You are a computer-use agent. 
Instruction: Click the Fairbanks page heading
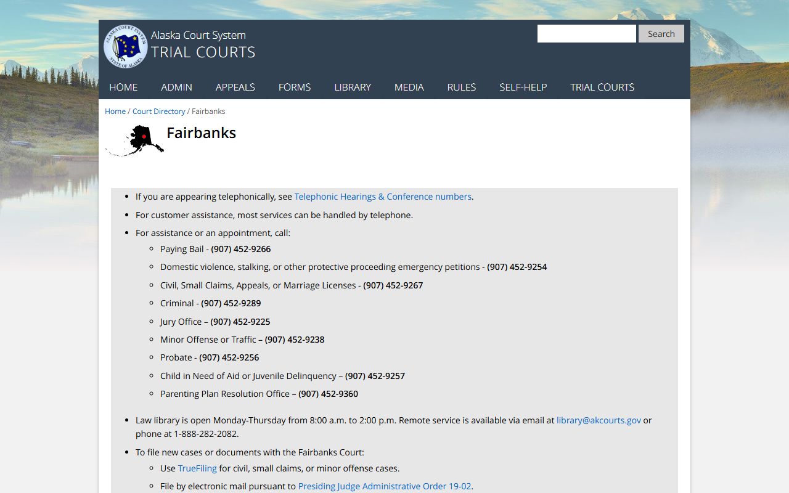coord(201,133)
